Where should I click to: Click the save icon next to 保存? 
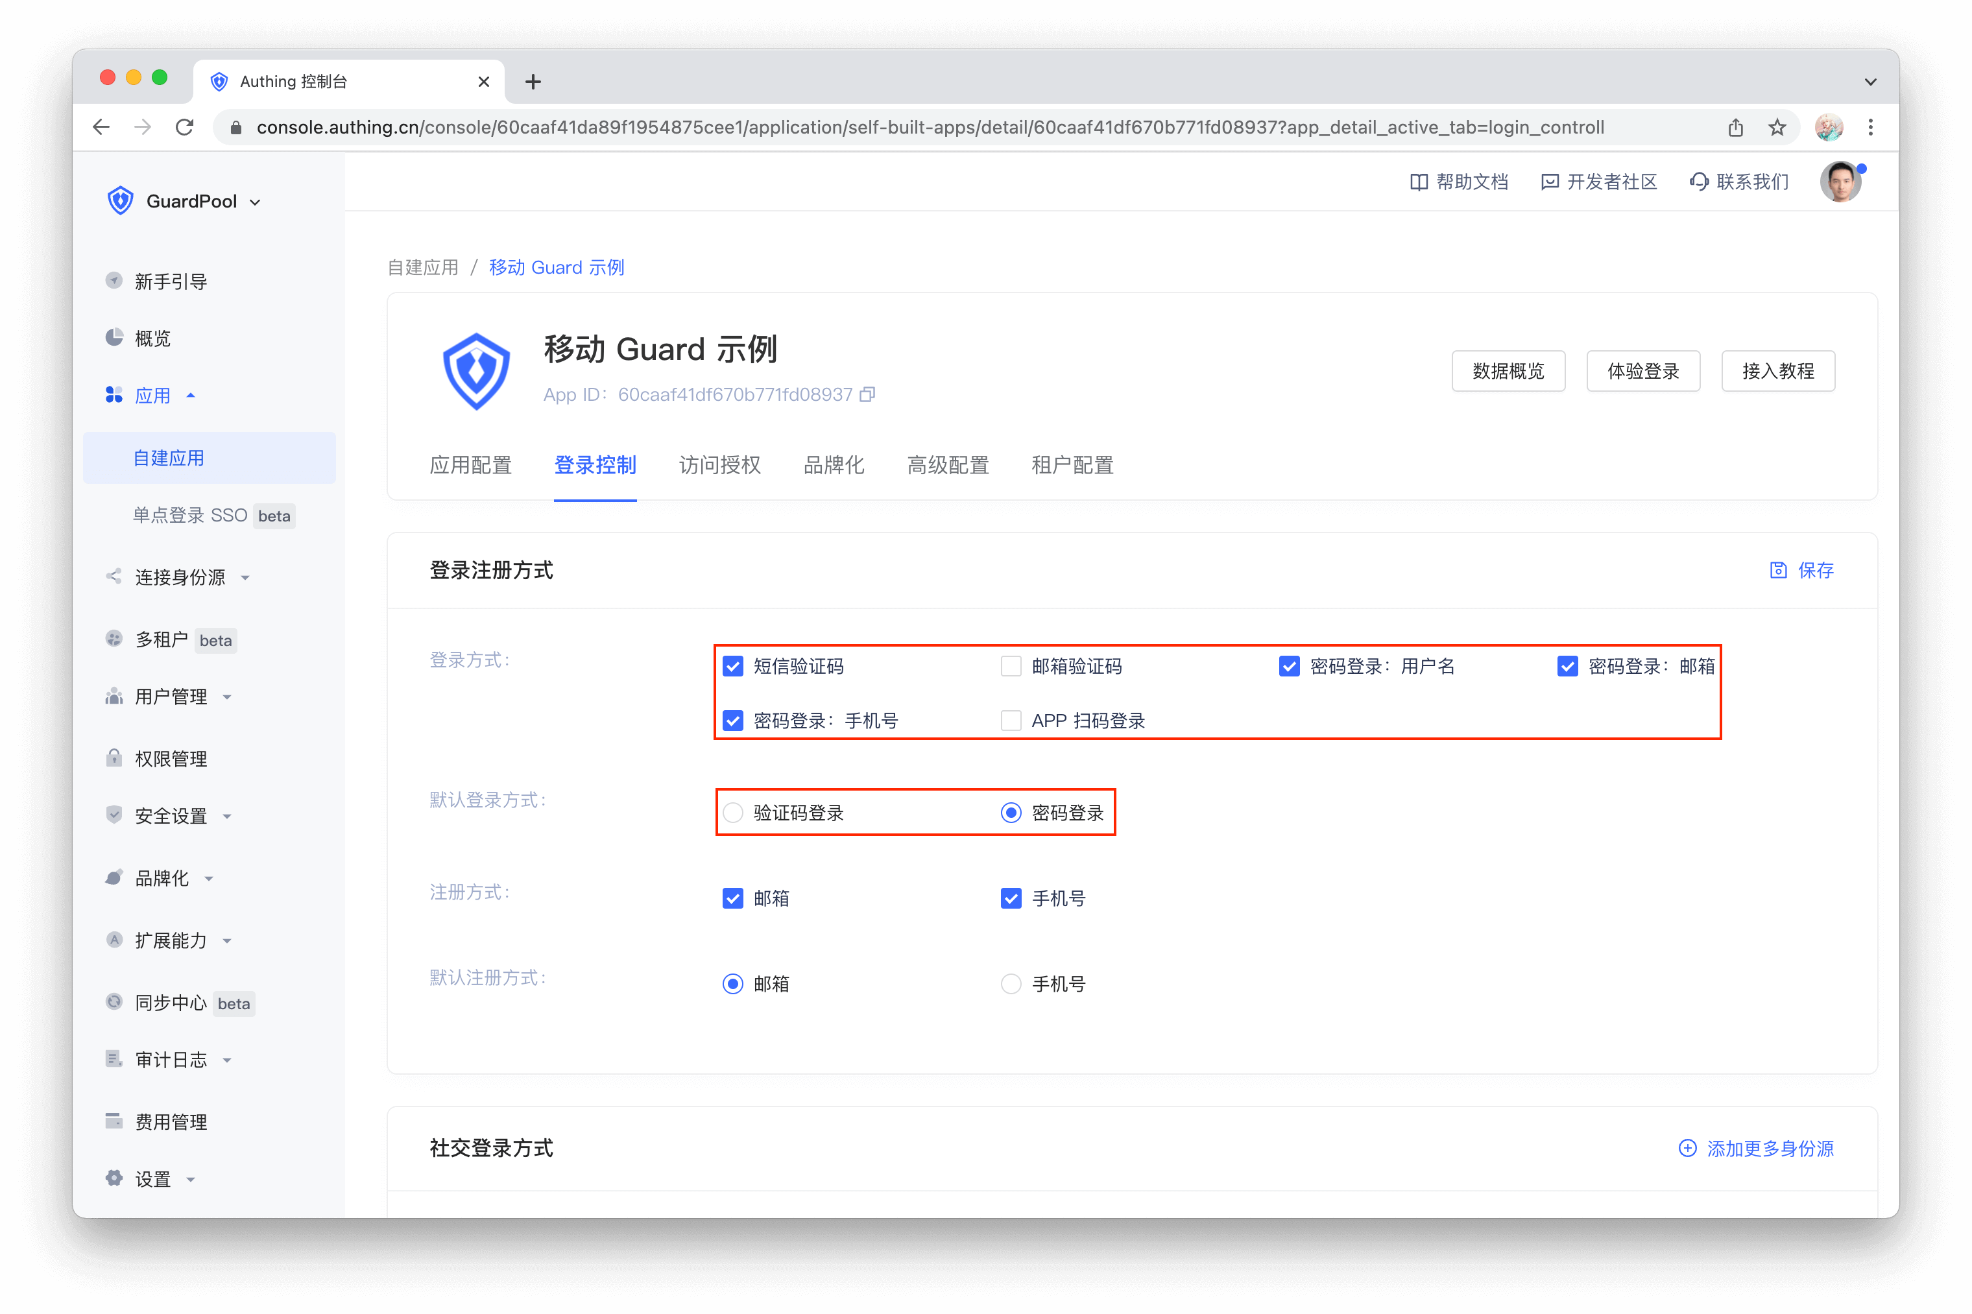pos(1777,570)
